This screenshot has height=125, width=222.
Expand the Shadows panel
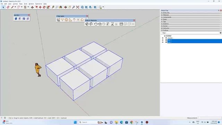[162, 24]
